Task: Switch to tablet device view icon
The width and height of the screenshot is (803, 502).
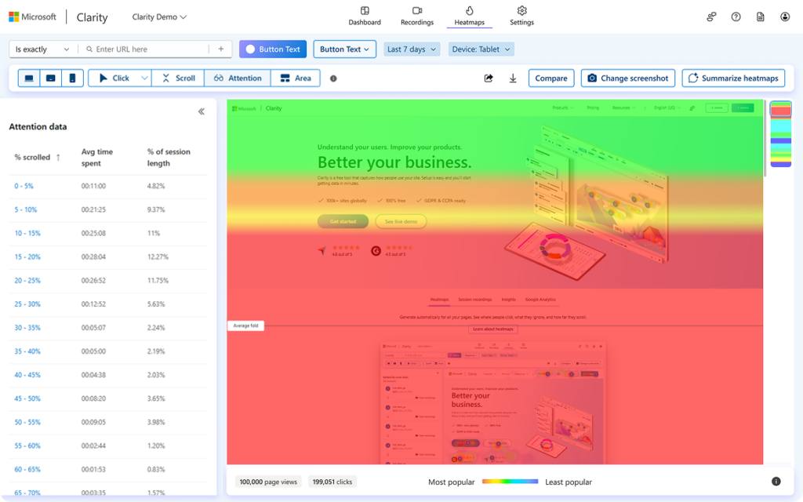Action: pyautogui.click(x=51, y=78)
